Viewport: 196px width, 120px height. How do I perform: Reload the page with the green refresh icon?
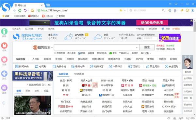click(x=20, y=10)
